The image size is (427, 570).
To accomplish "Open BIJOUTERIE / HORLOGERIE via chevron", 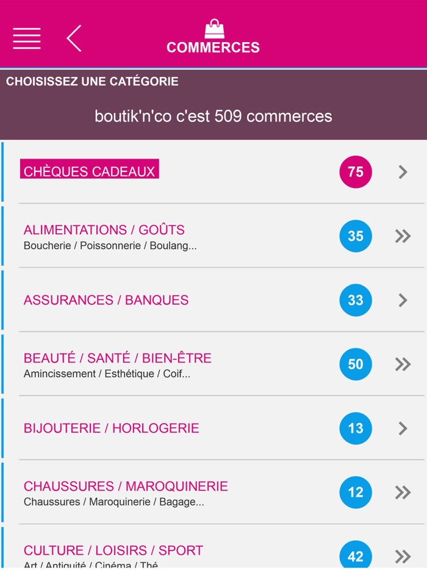I will pos(402,428).
